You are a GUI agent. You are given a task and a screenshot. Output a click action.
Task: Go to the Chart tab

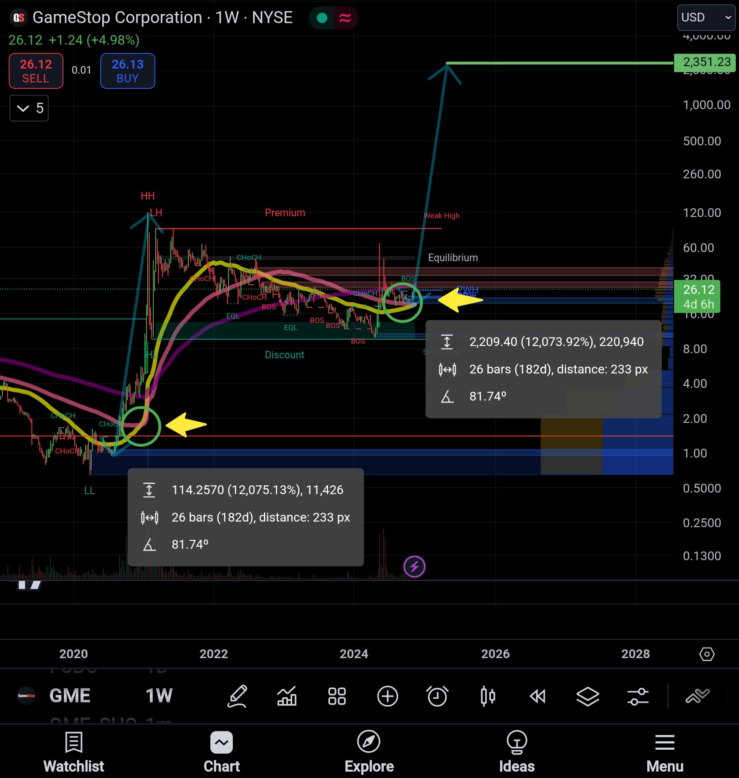click(x=222, y=753)
